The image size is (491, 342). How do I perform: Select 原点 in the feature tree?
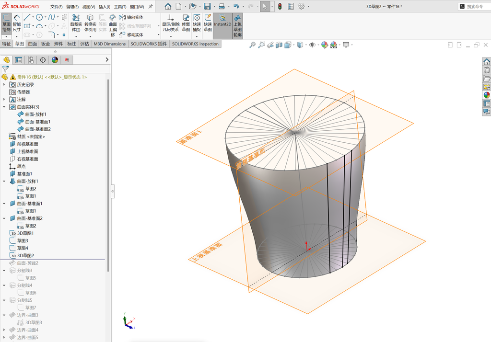[x=21, y=167]
